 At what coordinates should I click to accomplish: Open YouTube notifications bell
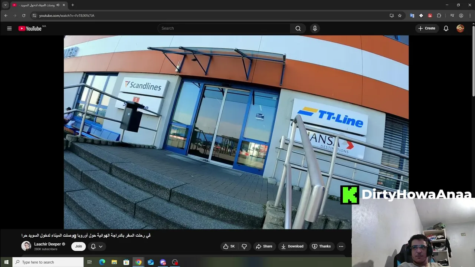point(446,28)
